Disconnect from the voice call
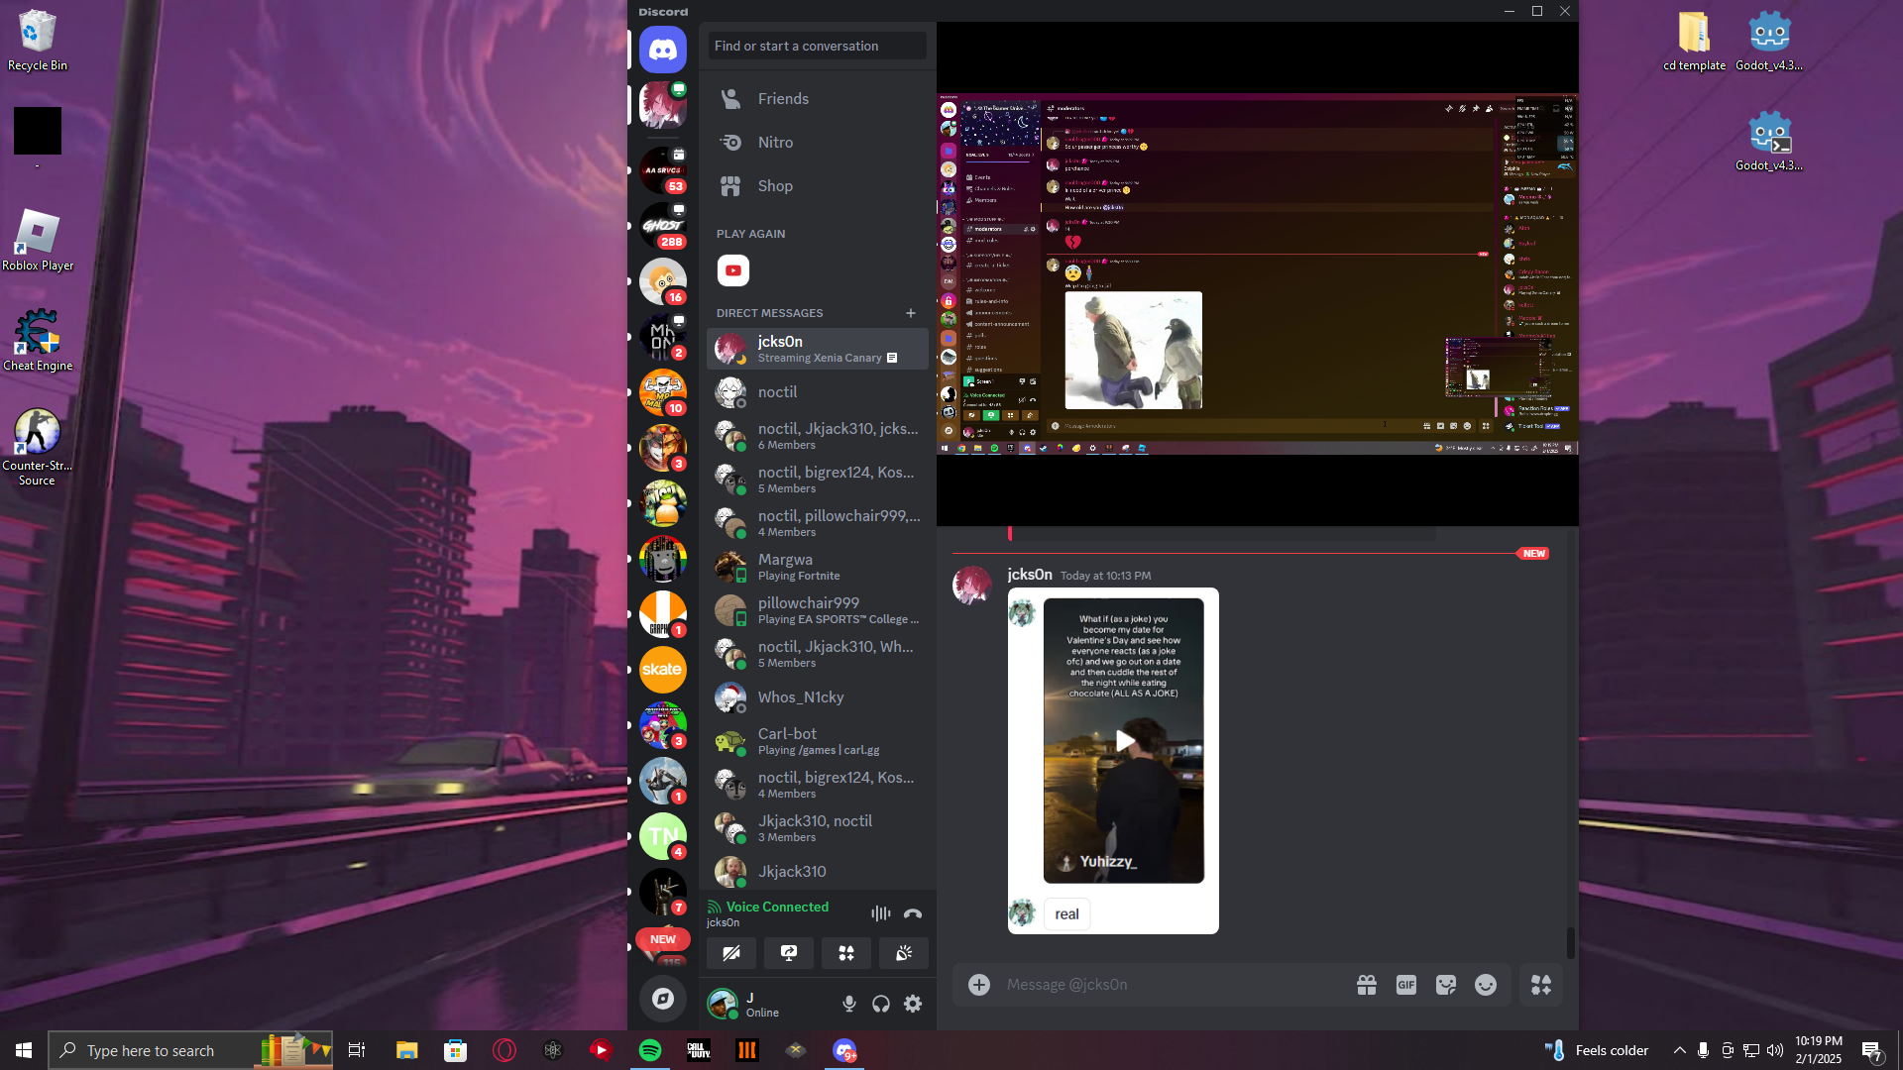1903x1070 pixels. 913,913
